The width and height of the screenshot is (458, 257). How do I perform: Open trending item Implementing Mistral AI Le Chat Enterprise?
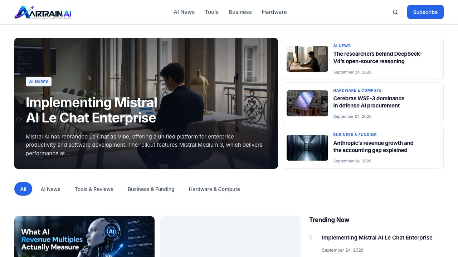pos(377,238)
